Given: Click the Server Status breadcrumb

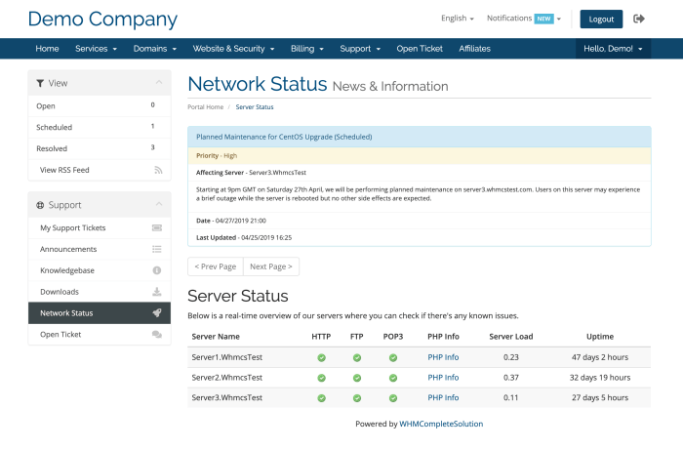Looking at the screenshot, I should (x=255, y=107).
